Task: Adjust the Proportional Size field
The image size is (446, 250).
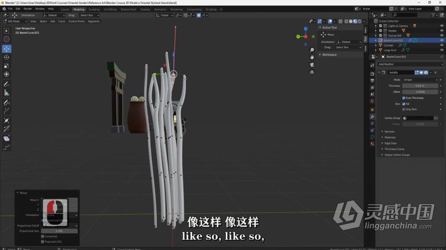Action: pyautogui.click(x=59, y=231)
